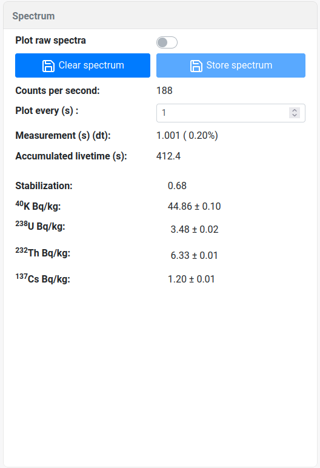The height and width of the screenshot is (468, 320).
Task: Toggle the Plot raw spectra switch
Action: point(167,42)
